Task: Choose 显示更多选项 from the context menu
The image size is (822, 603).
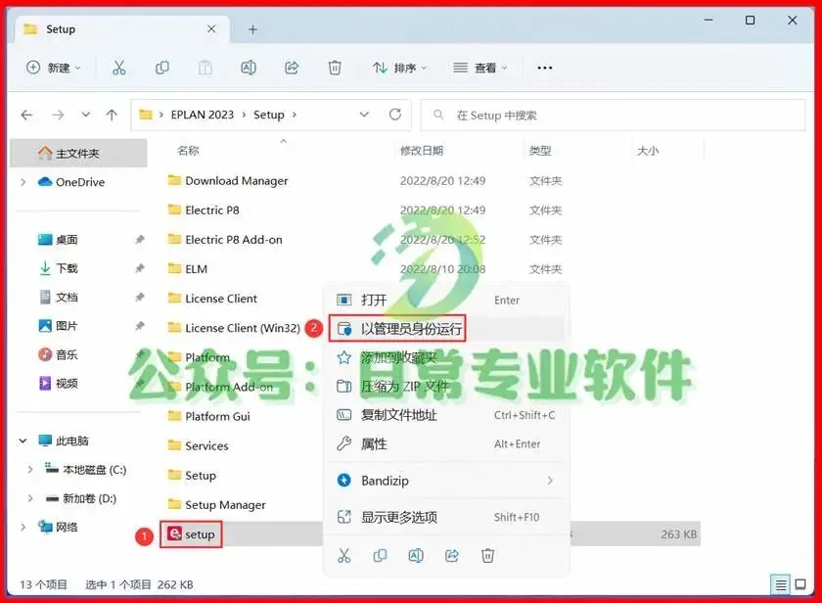Action: pos(446,517)
